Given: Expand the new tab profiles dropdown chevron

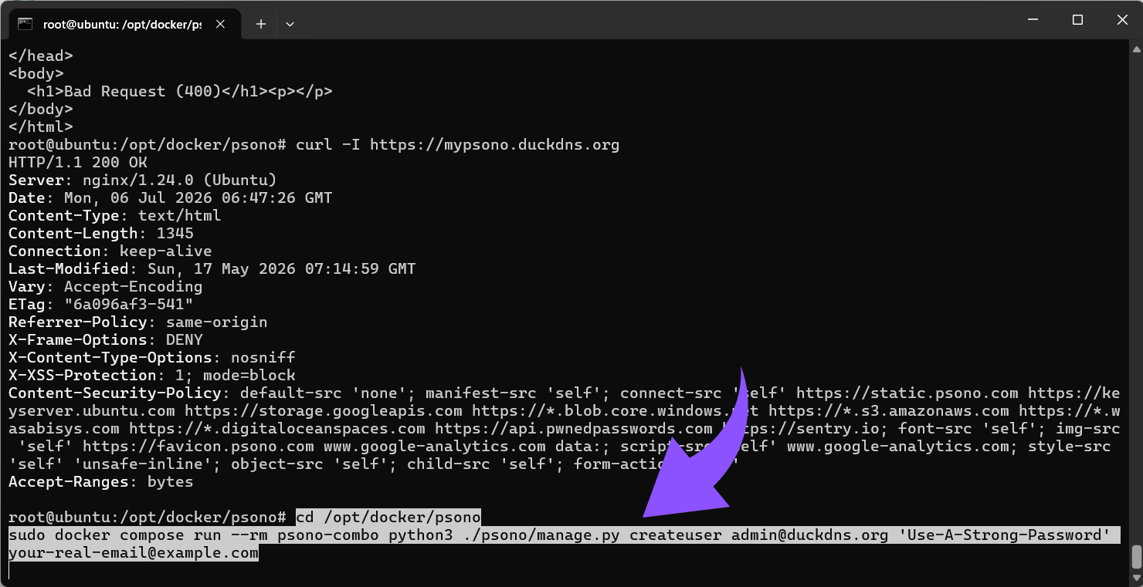Looking at the screenshot, I should pyautogui.click(x=290, y=24).
